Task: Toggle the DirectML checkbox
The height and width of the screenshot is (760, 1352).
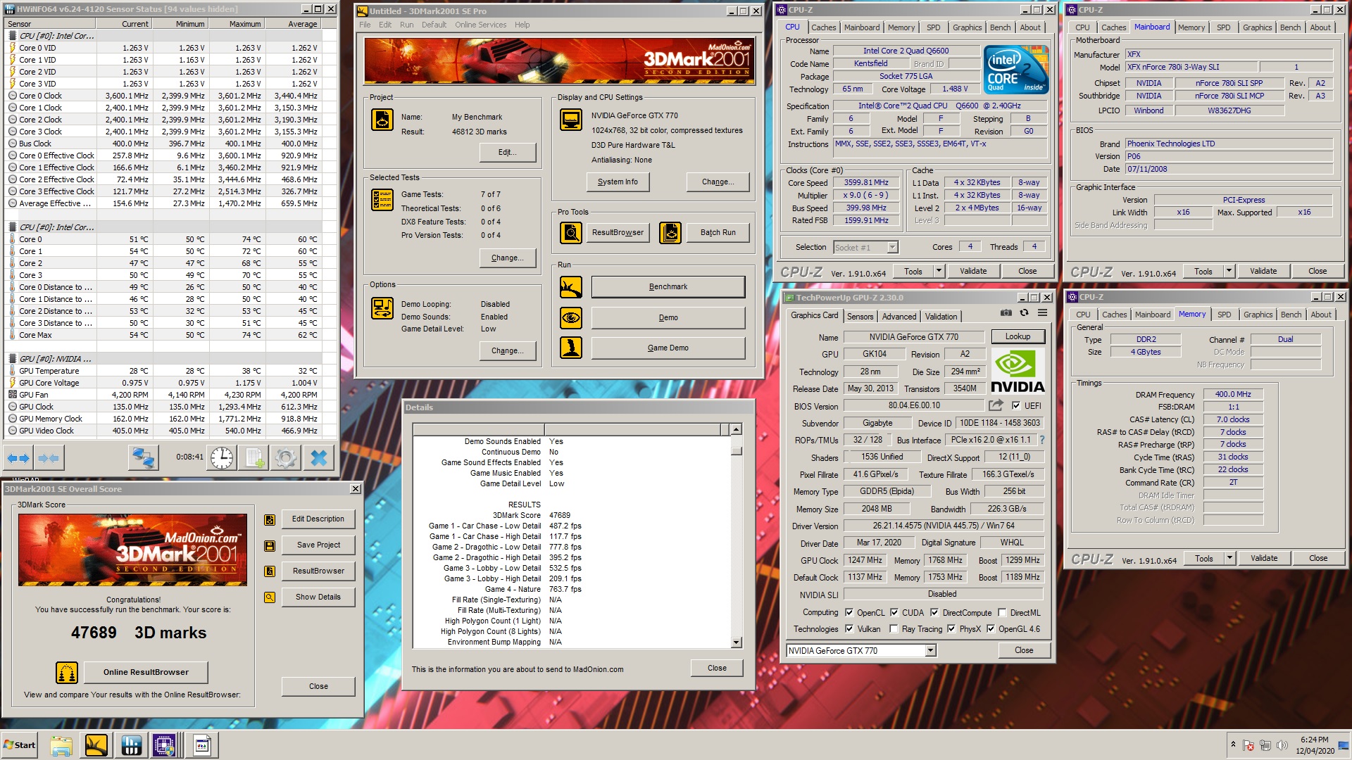Action: [x=1002, y=613]
